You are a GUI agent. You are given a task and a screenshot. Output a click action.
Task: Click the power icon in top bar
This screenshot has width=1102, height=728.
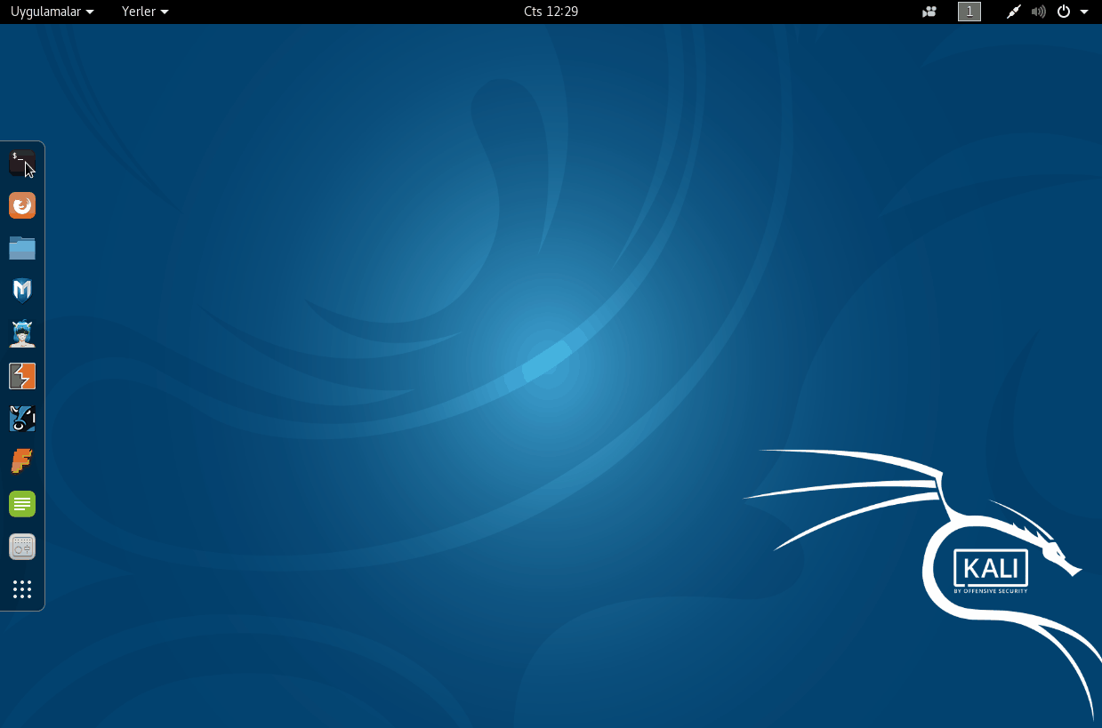pyautogui.click(x=1063, y=12)
